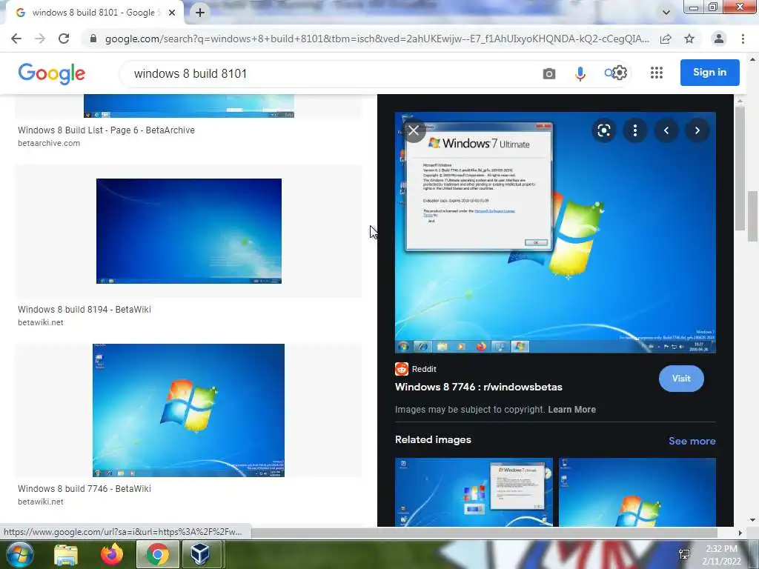The image size is (759, 569).
Task: Click the large Windows 7 Ultimate preview image
Action: point(555,233)
